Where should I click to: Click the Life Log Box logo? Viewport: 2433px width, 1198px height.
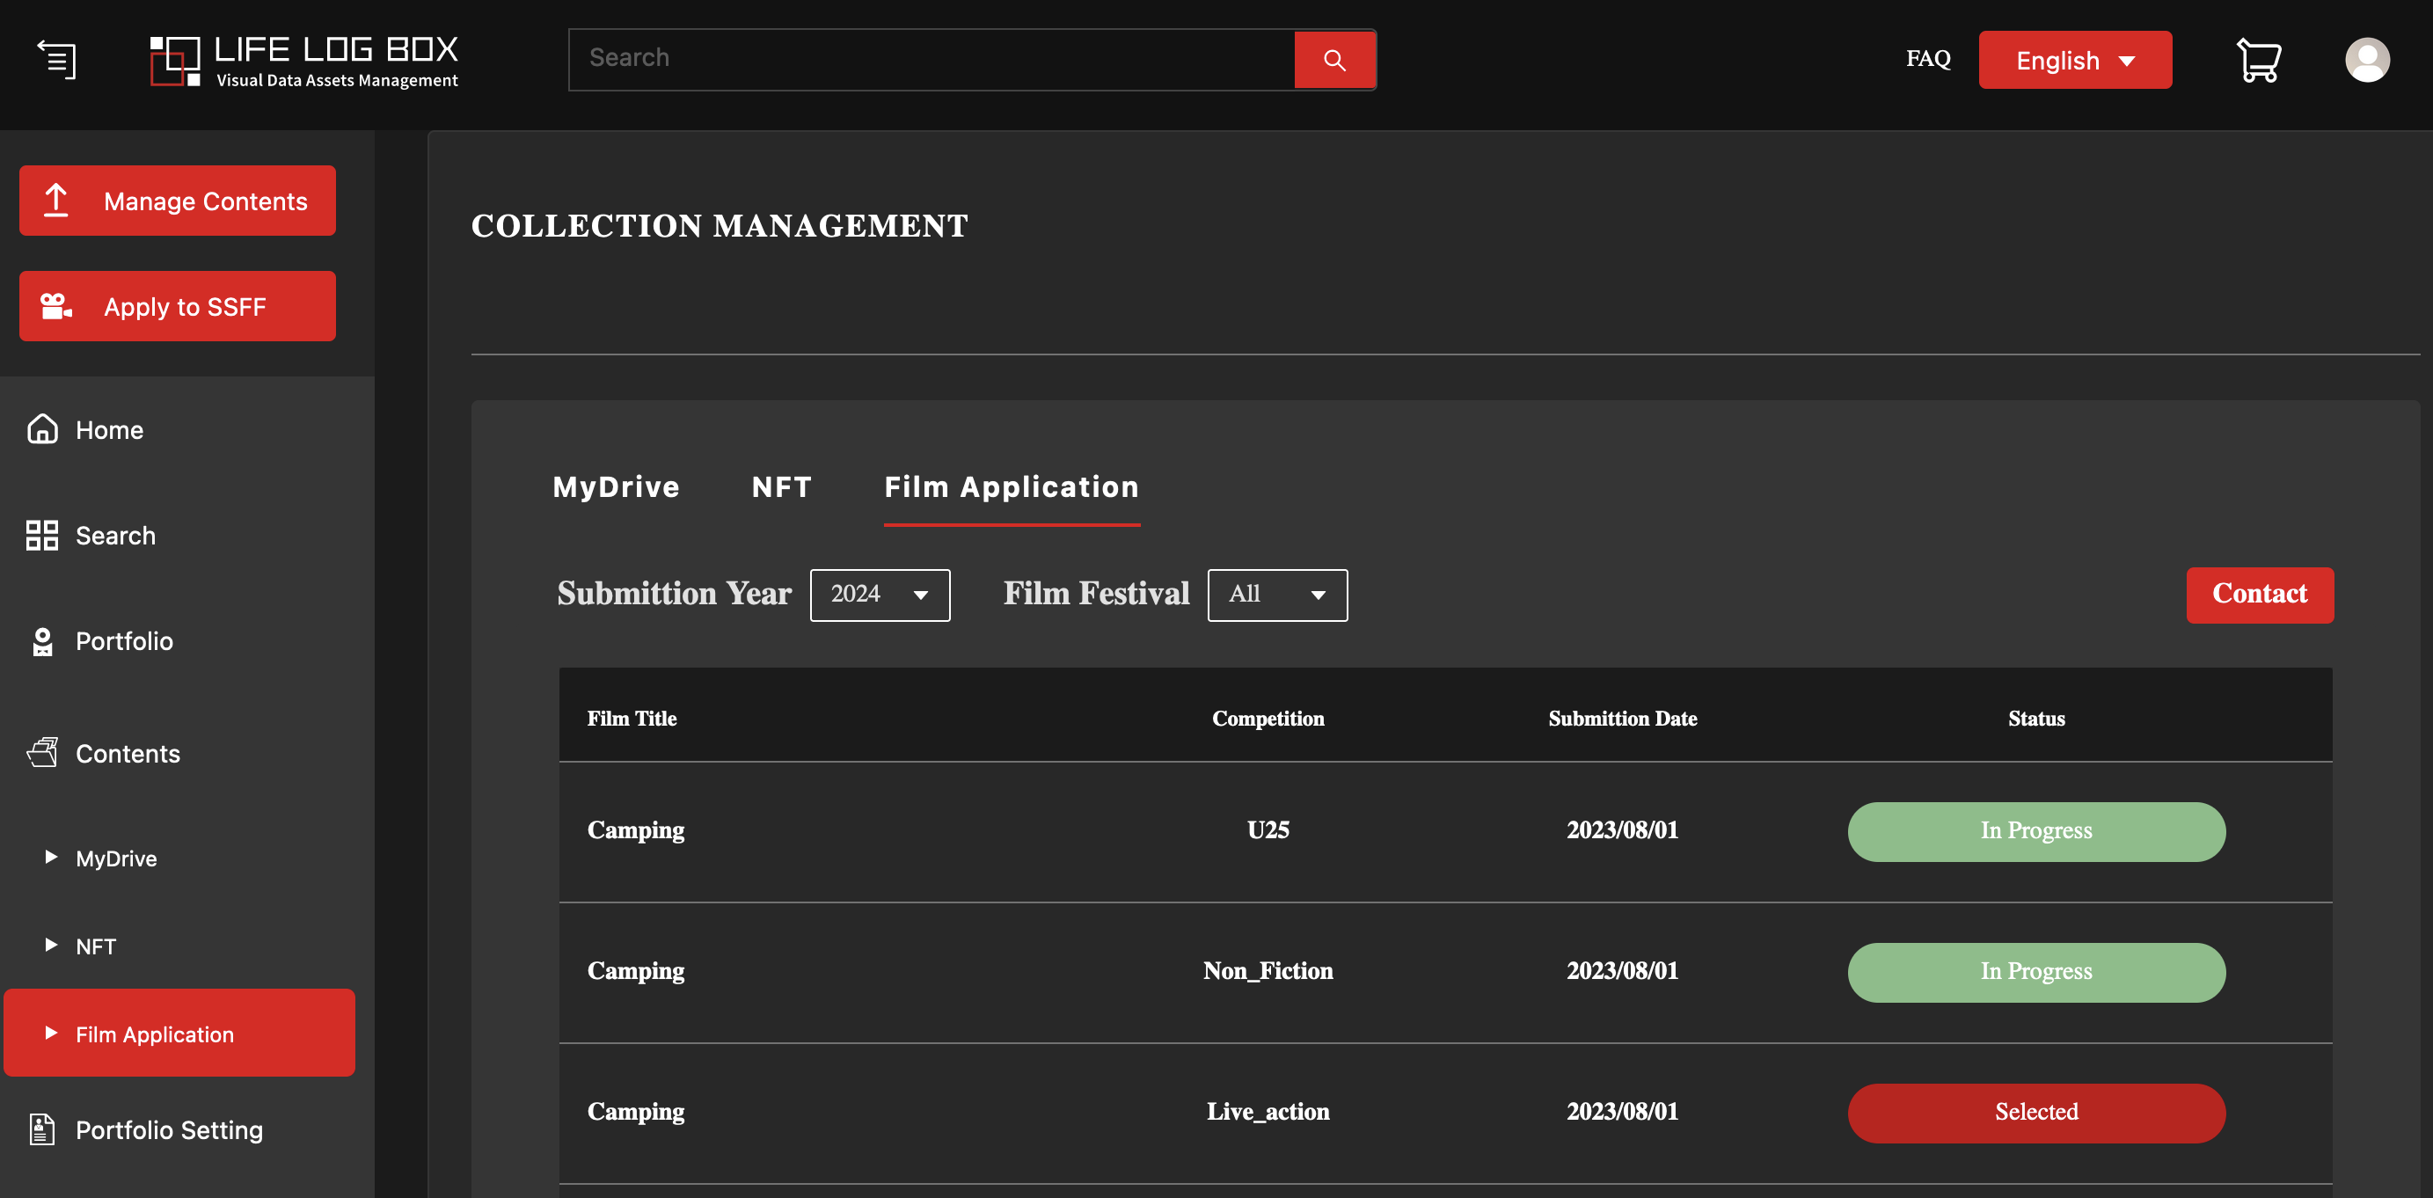tap(304, 61)
